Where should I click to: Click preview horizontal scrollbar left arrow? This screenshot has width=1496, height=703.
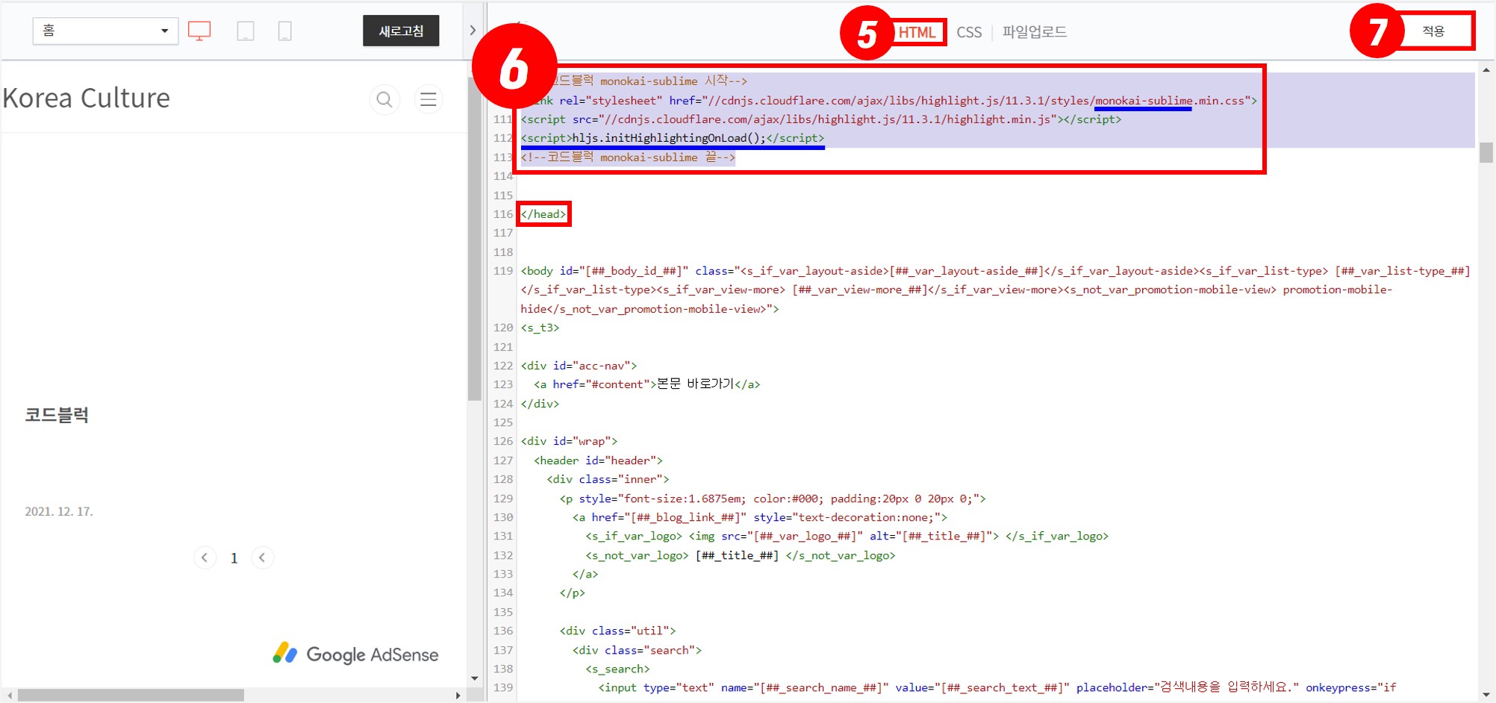[10, 695]
